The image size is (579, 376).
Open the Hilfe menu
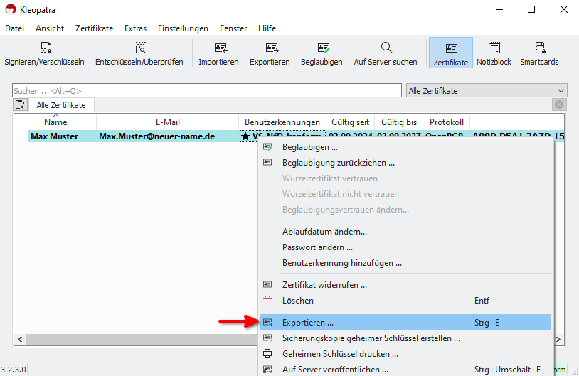click(x=267, y=28)
